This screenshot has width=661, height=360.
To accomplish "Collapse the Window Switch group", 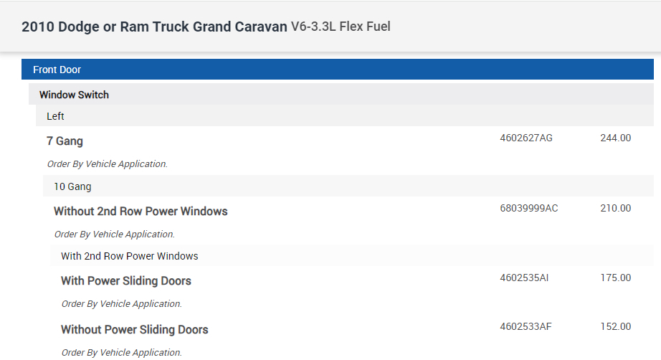I will tap(74, 95).
